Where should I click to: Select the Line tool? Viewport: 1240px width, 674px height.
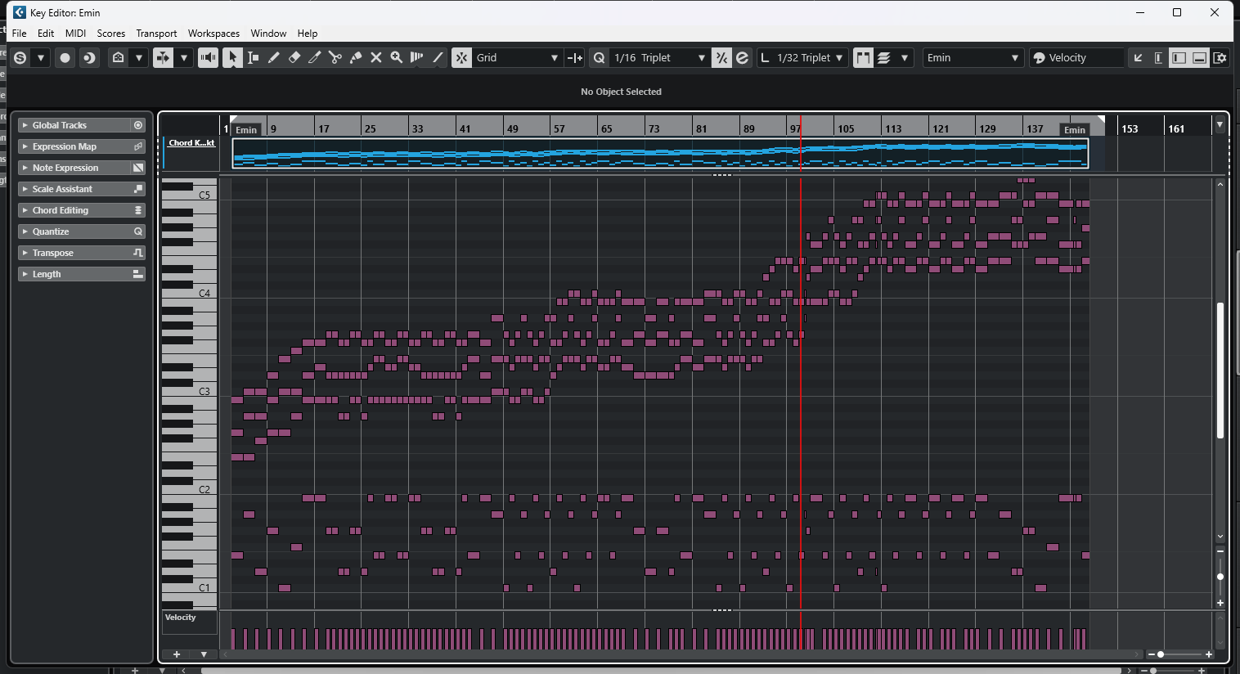click(x=437, y=57)
